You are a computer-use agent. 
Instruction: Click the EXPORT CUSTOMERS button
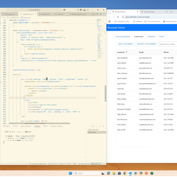(x=147, y=44)
